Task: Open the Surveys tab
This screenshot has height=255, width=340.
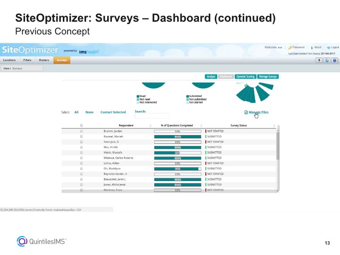Action: pos(62,60)
